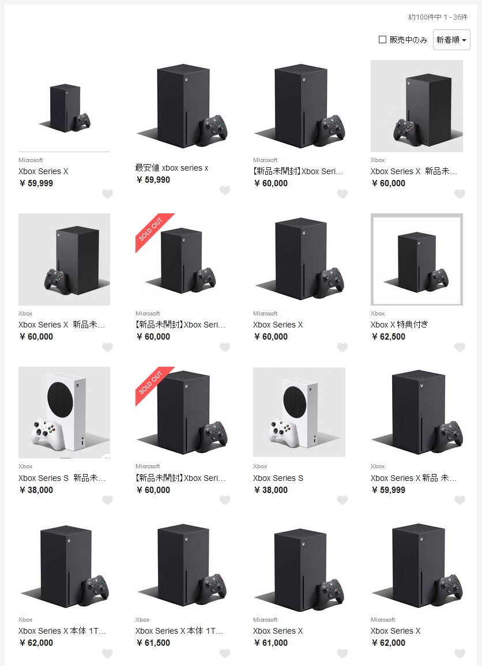The height and width of the screenshot is (666, 482).
Task: Favorite the ¥59,999 Xbox Series X with heart
Action: (107, 194)
